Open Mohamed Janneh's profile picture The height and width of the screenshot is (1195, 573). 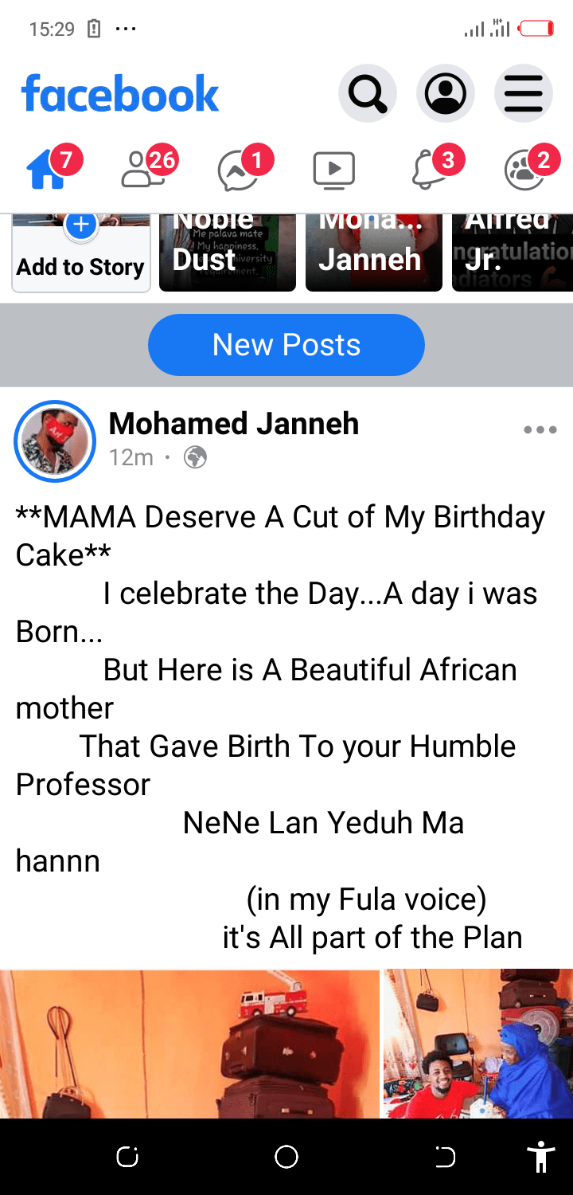pyautogui.click(x=55, y=441)
